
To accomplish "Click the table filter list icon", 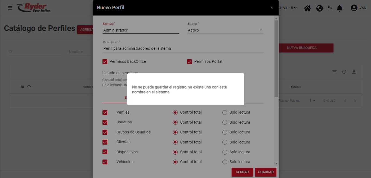I will pos(334,72).
